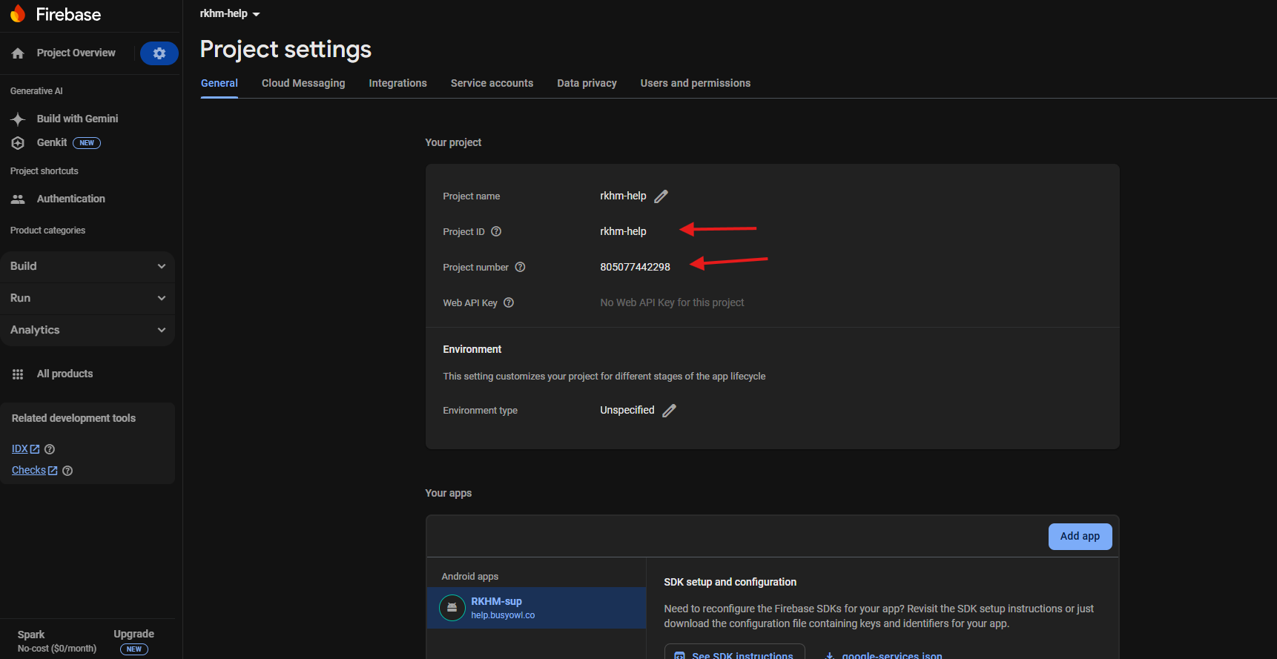Click the "Related development tools" heading

click(74, 418)
